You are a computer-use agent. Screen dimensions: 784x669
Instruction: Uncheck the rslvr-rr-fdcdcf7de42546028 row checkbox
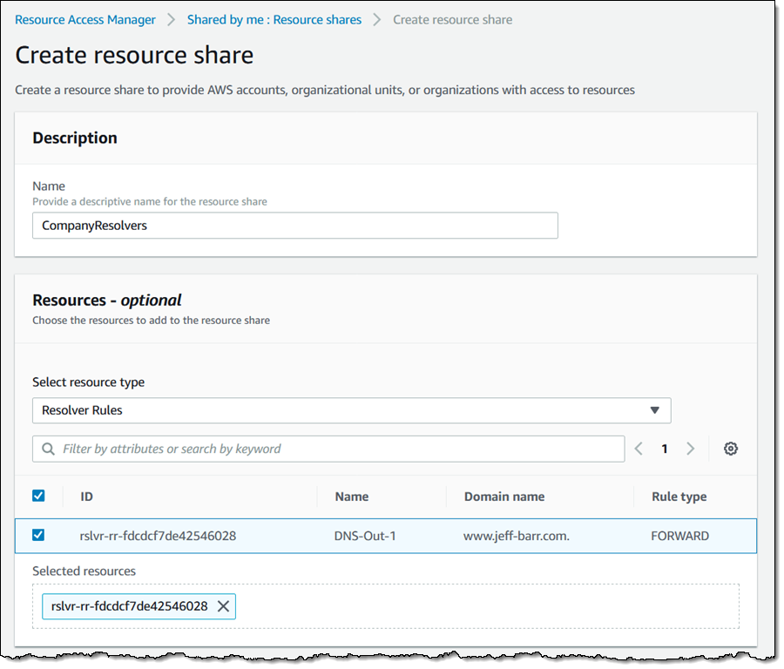pos(38,535)
